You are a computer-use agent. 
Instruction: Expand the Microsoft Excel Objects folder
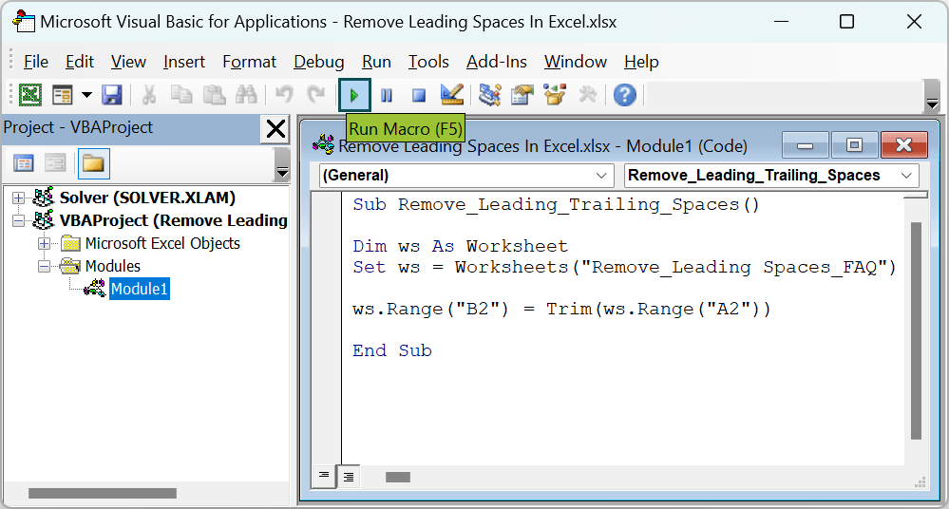click(x=44, y=244)
